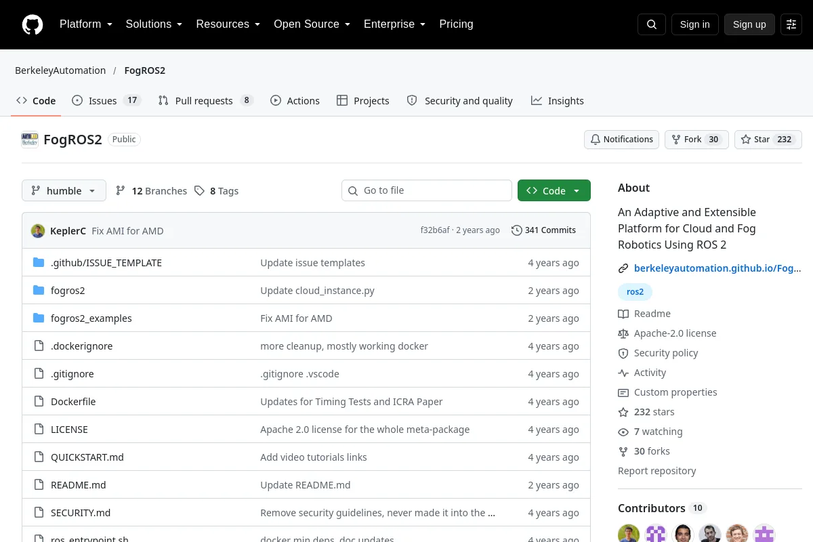
Task: Open the BerkeleyAutomation owner link
Action: pos(60,70)
